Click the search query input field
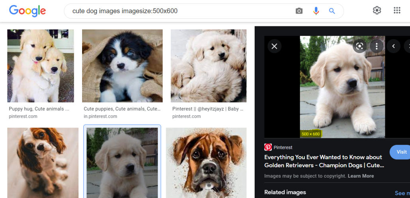410x198 pixels. tap(180, 11)
